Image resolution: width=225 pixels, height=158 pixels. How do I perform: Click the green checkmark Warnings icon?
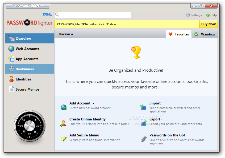pos(196,34)
